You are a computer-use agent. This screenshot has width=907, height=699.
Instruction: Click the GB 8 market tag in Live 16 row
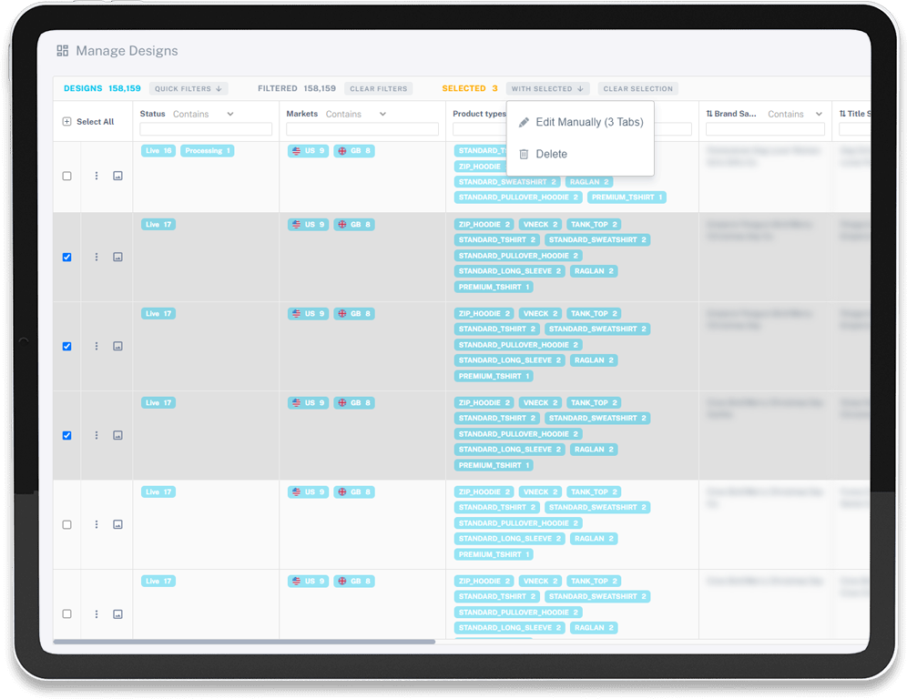coord(354,151)
